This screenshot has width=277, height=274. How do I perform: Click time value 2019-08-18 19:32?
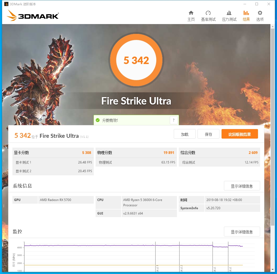[224, 200]
